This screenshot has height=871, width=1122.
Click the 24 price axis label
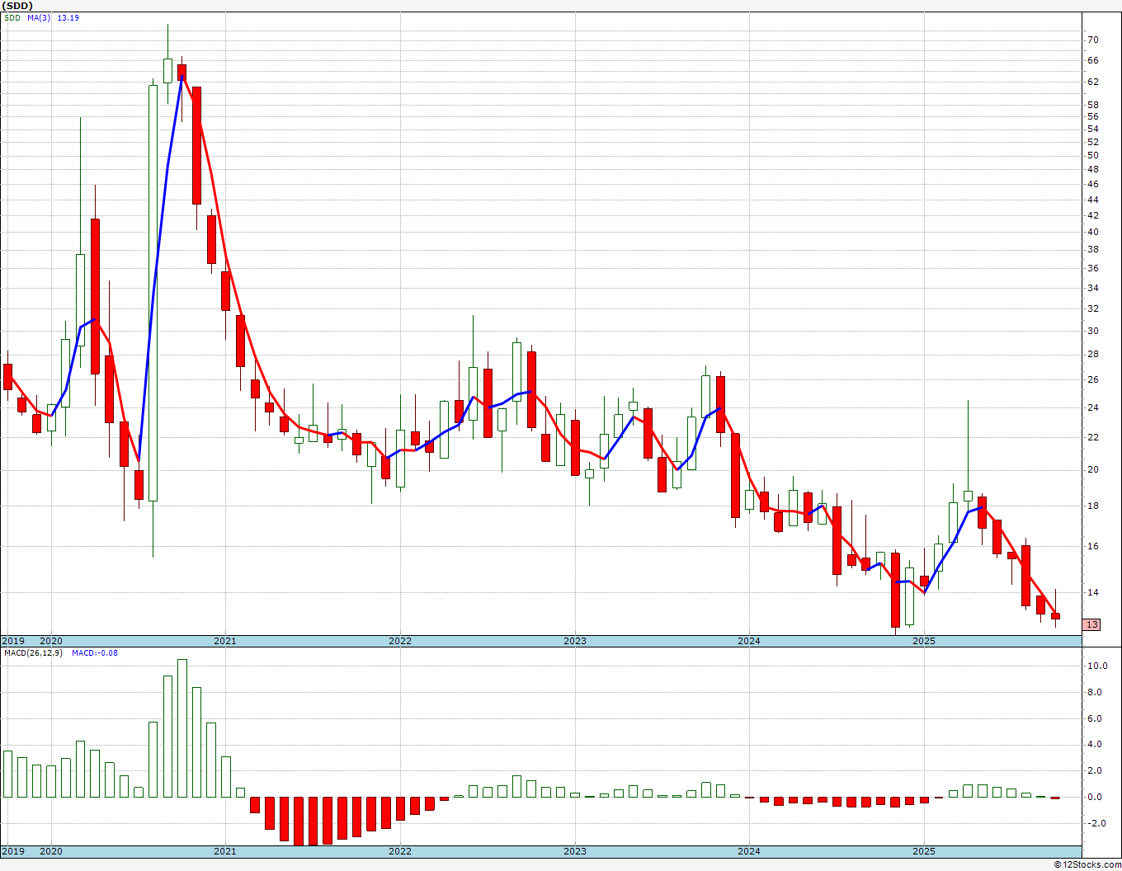pos(1092,407)
